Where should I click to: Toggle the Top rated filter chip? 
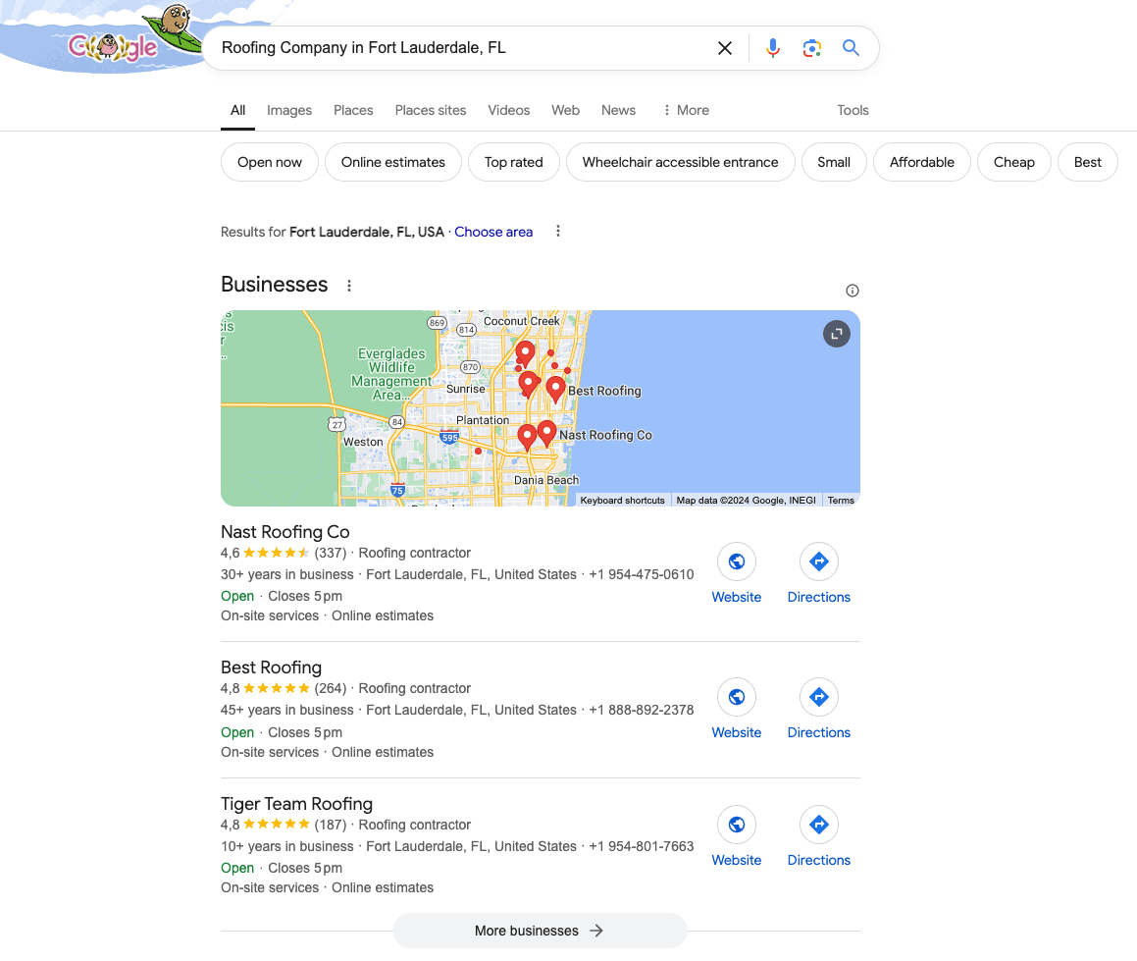513,162
